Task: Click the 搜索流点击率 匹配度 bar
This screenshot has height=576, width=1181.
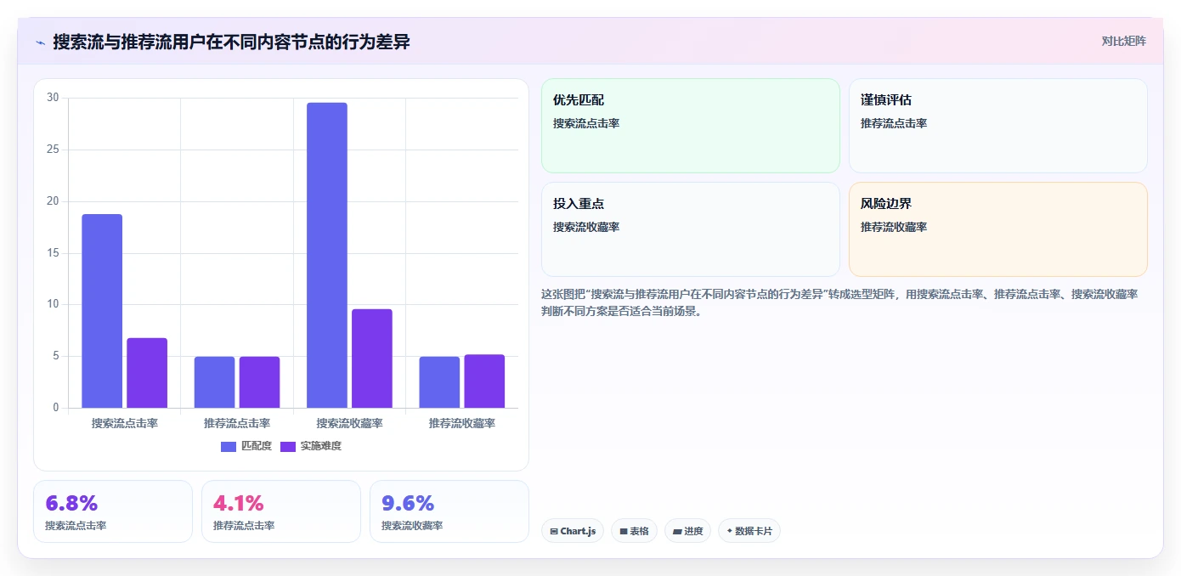Action: [x=102, y=311]
